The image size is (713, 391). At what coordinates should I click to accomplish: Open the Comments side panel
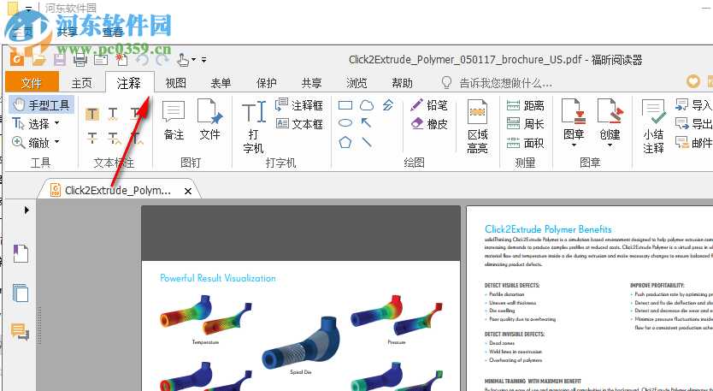pyautogui.click(x=21, y=331)
